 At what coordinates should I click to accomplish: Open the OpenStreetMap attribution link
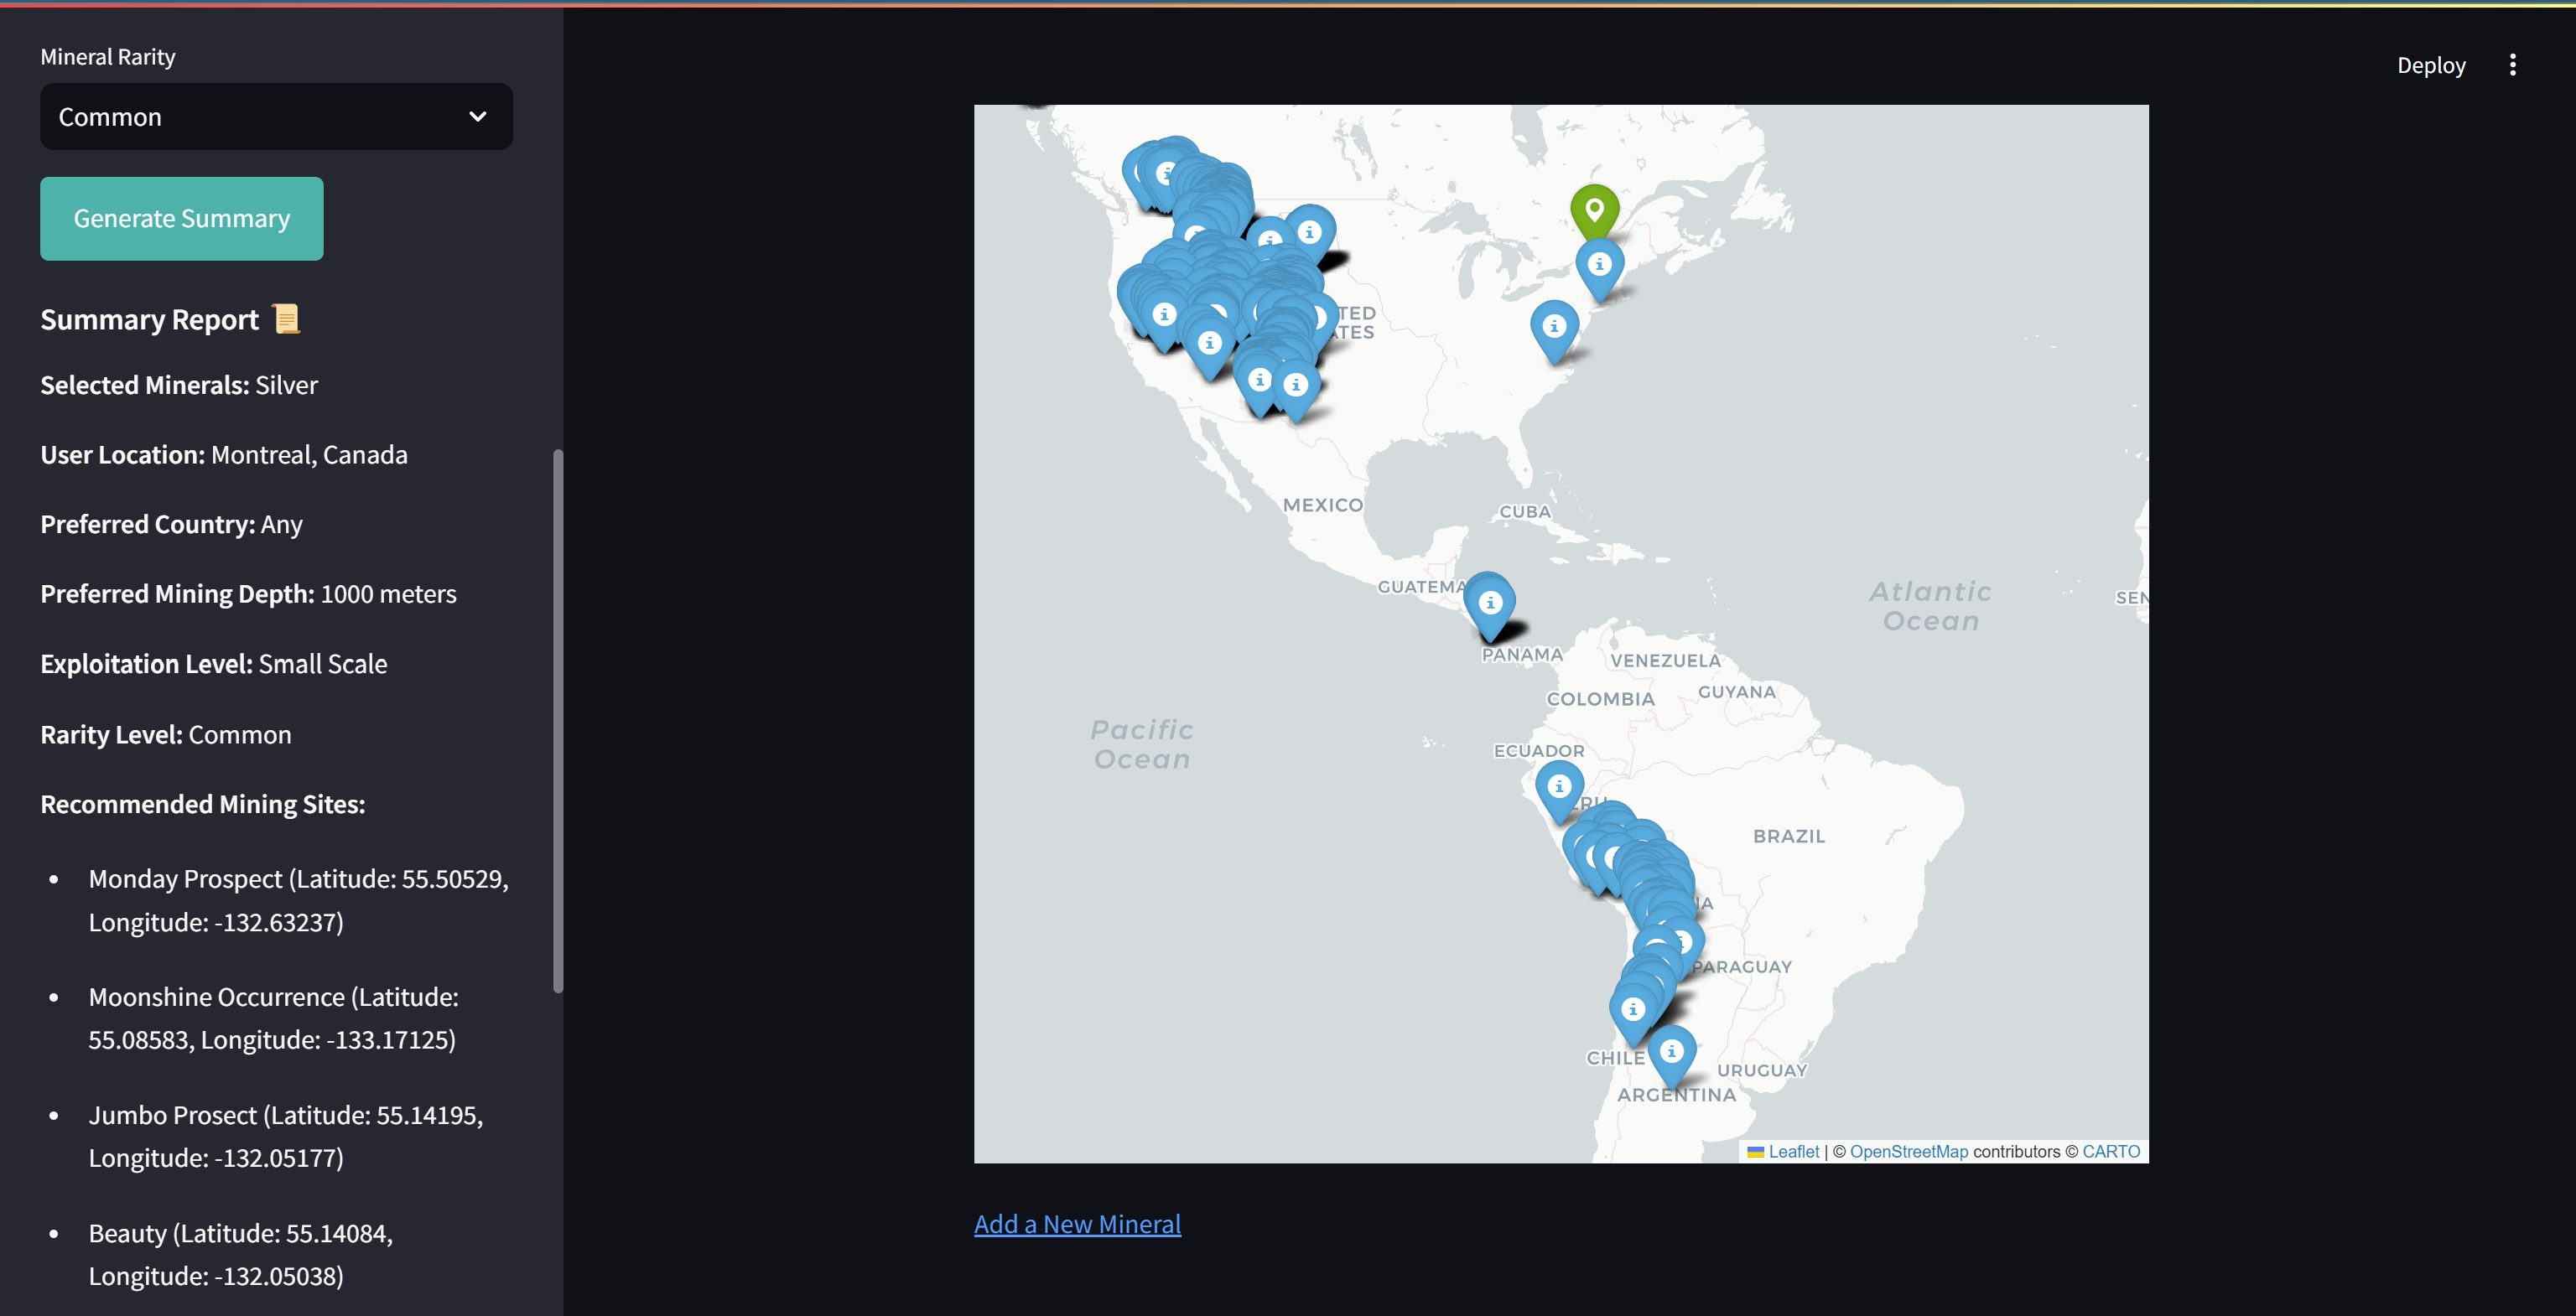(1908, 1151)
